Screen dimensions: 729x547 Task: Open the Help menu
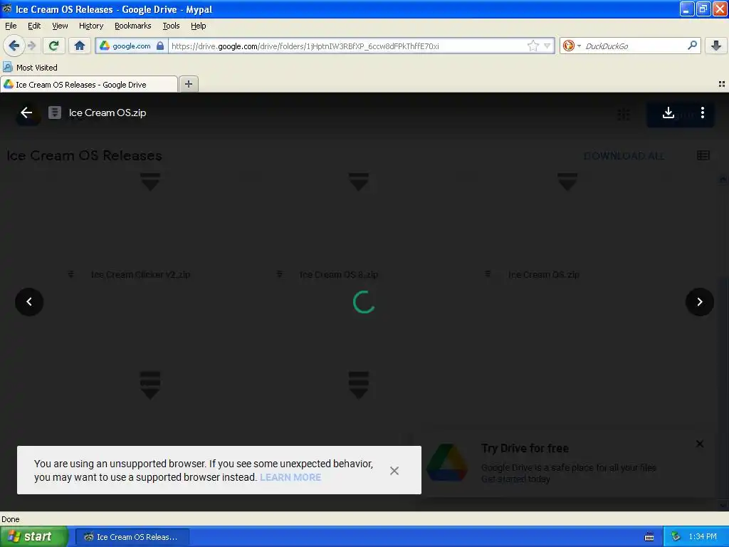tap(199, 26)
